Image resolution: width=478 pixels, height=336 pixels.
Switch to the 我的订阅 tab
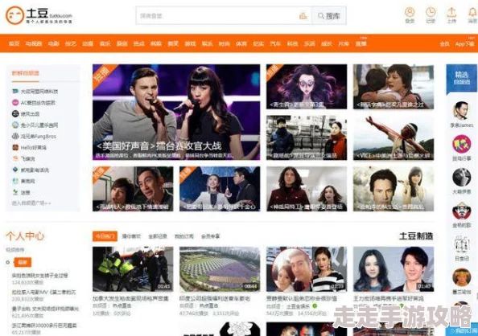183,236
